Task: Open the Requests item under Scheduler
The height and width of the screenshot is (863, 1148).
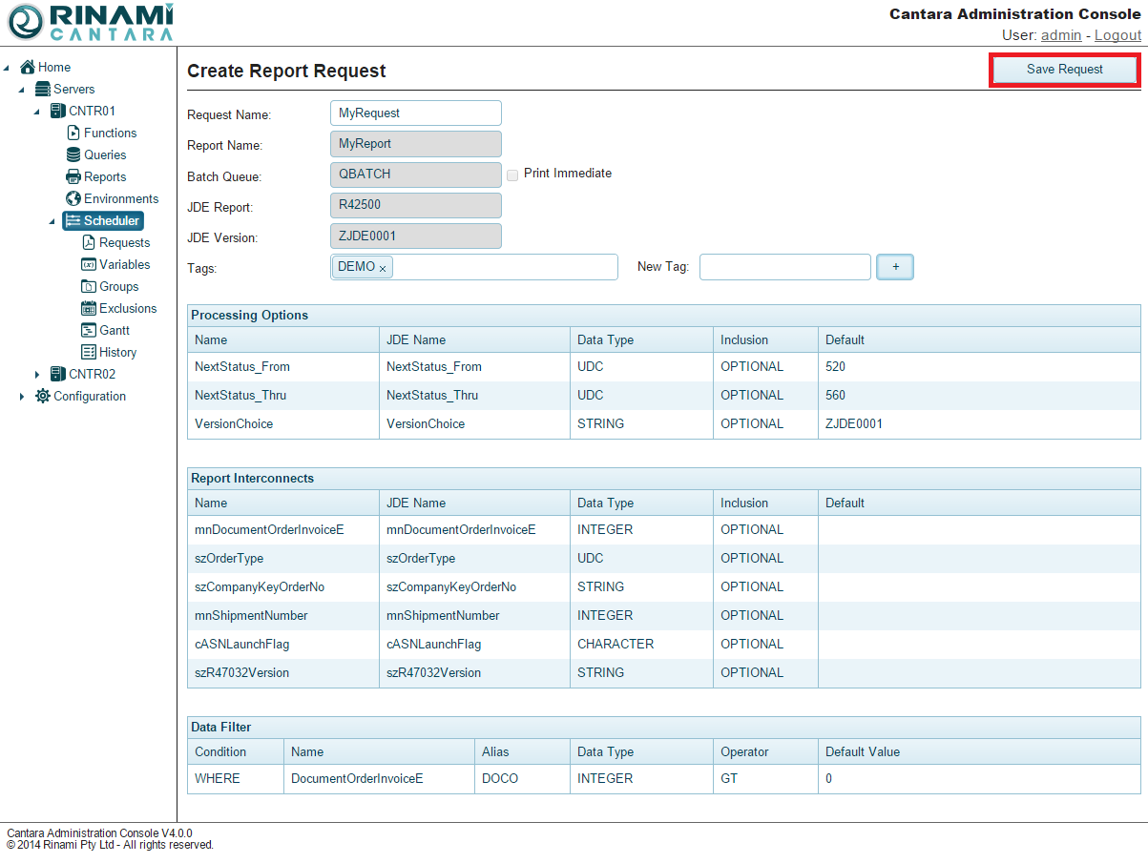Action: [124, 242]
